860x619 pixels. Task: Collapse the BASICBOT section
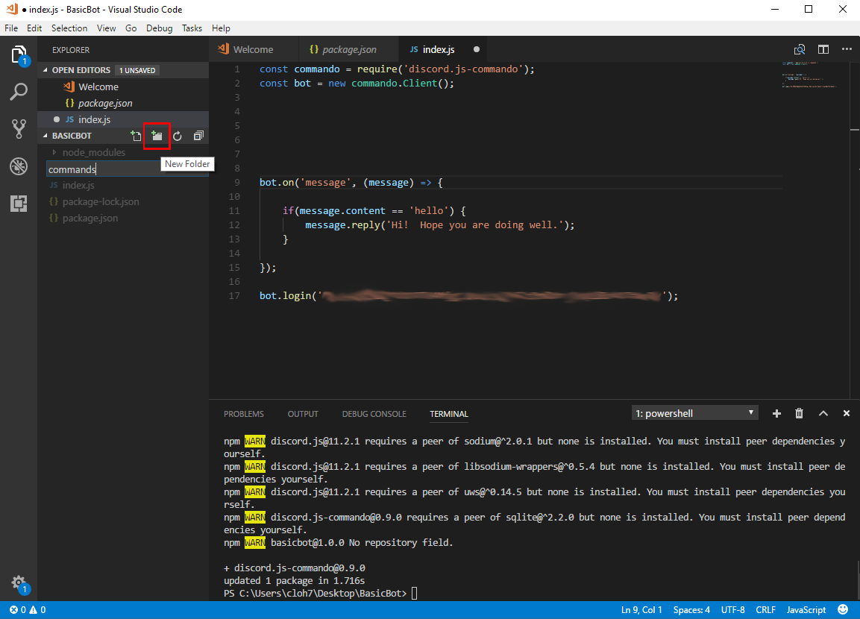point(45,136)
